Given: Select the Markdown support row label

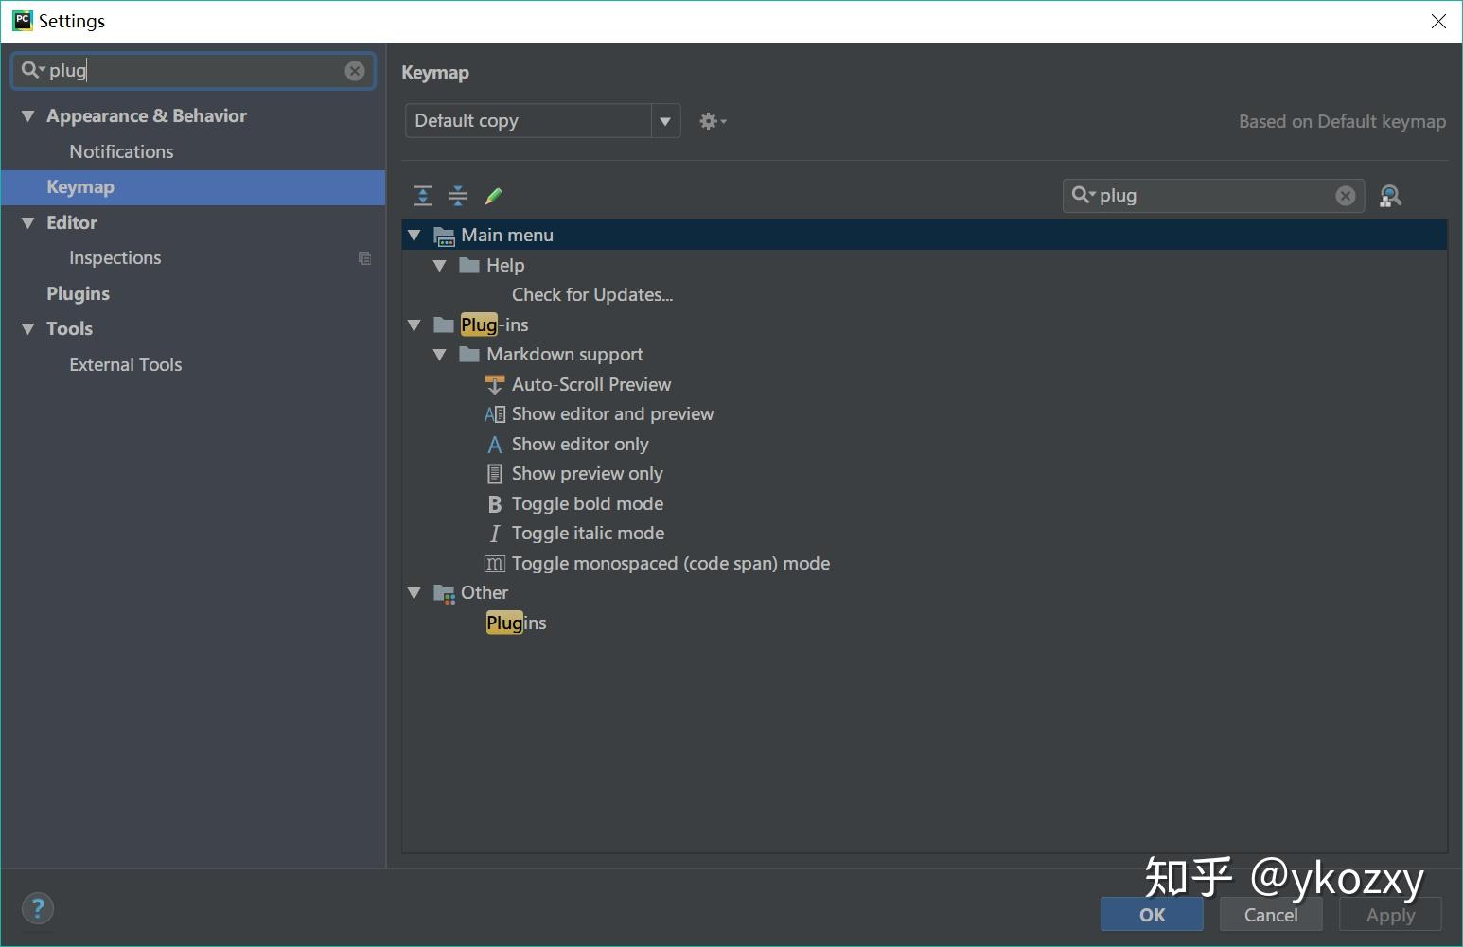Looking at the screenshot, I should (565, 355).
